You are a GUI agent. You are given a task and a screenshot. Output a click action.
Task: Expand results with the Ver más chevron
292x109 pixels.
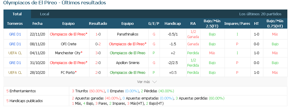point(147,82)
